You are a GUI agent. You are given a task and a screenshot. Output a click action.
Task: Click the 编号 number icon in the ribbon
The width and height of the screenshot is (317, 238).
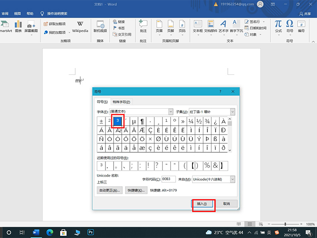tap(301, 26)
